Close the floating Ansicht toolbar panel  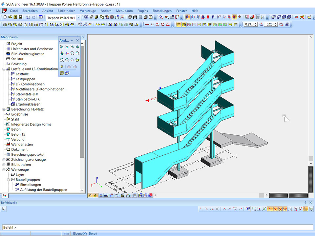point(77,40)
